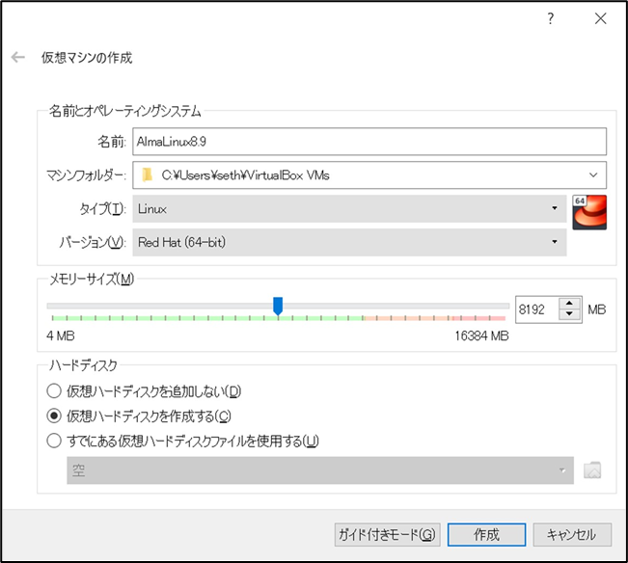This screenshot has height=563, width=628.
Task: Click the ハードディスク group label
Action: pos(83,365)
